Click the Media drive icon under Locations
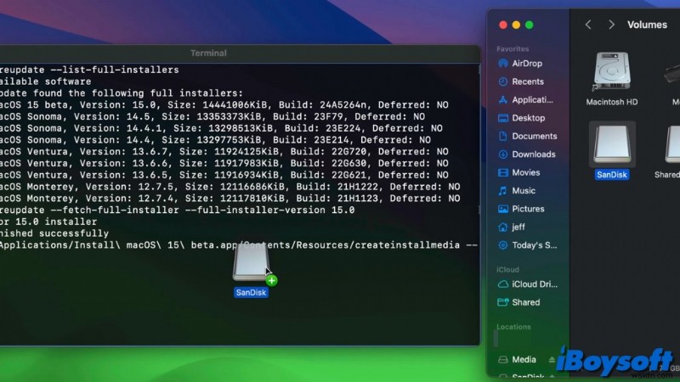Image resolution: width=680 pixels, height=382 pixels. pyautogui.click(x=502, y=359)
